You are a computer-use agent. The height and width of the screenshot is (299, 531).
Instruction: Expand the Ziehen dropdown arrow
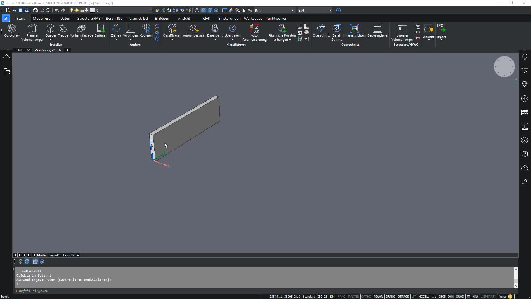[x=116, y=40]
